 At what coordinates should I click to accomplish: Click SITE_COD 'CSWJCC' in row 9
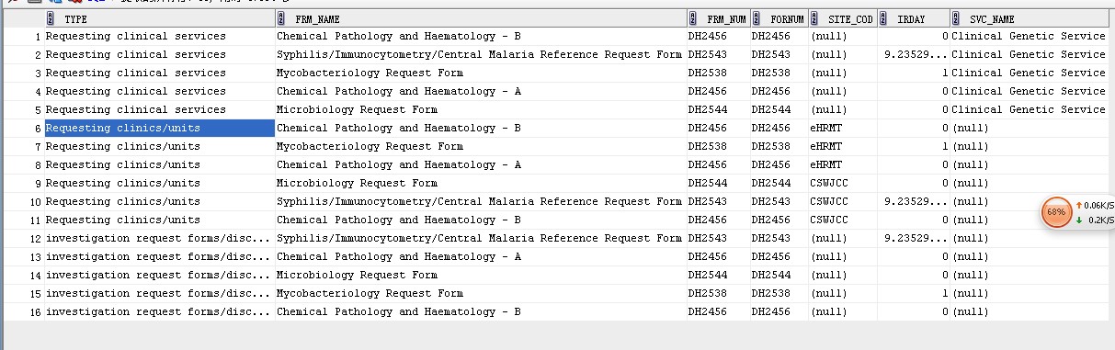830,184
